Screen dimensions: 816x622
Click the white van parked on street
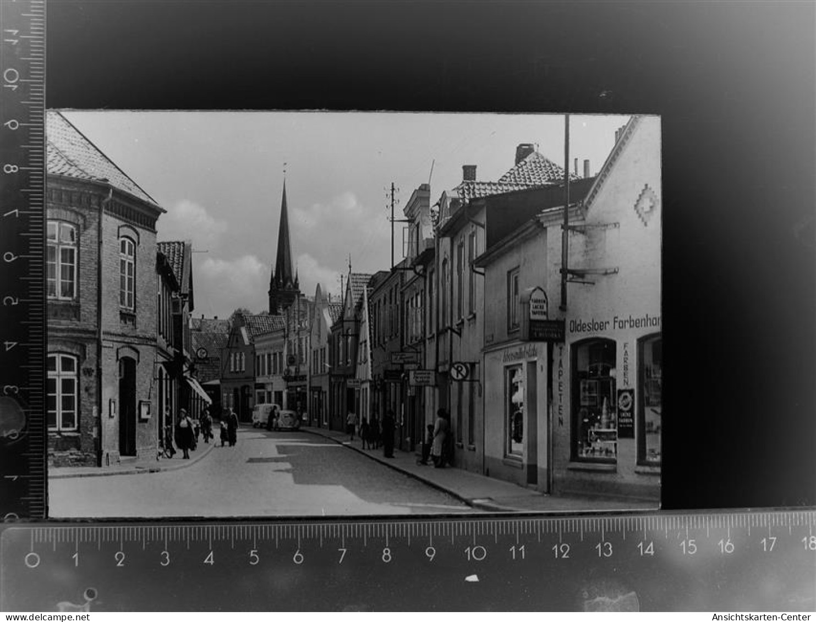point(264,414)
